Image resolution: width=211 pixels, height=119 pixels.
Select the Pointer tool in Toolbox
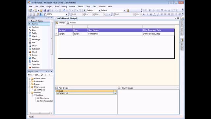[x=39, y=24]
